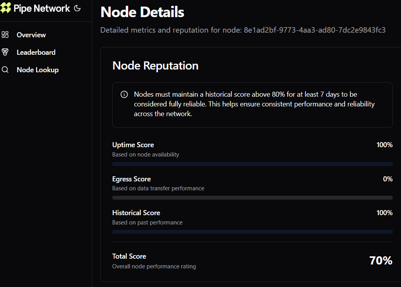Open Node Lookup in sidebar
Screen dimensions: 401x287
[x=38, y=70]
